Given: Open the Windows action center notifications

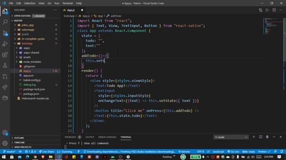Looking at the screenshot, I should (x=279, y=157).
